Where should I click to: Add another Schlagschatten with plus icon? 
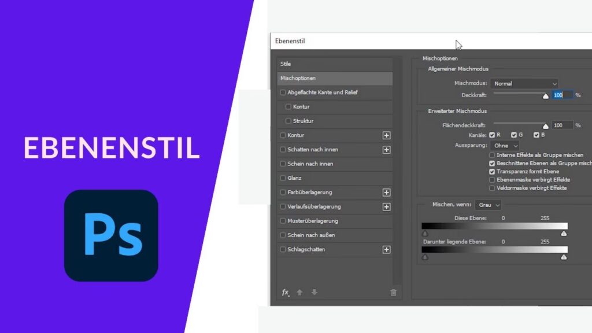pos(386,250)
